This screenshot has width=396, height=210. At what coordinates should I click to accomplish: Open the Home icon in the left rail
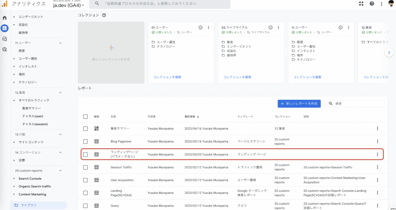point(4,17)
